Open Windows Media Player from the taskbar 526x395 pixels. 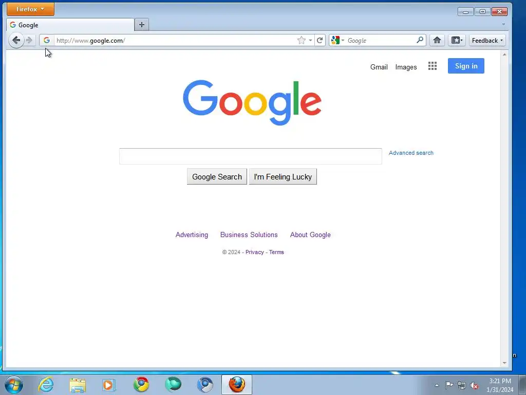108,385
